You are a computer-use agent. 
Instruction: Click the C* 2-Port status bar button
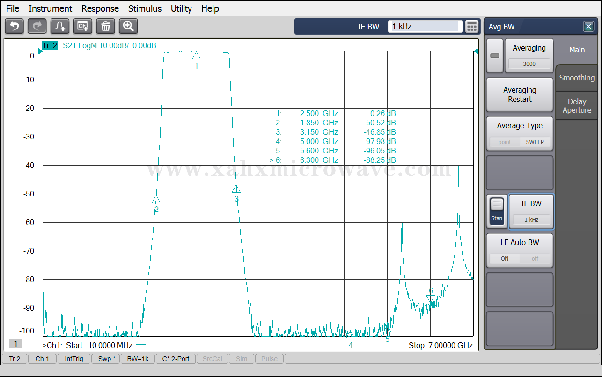pyautogui.click(x=176, y=359)
